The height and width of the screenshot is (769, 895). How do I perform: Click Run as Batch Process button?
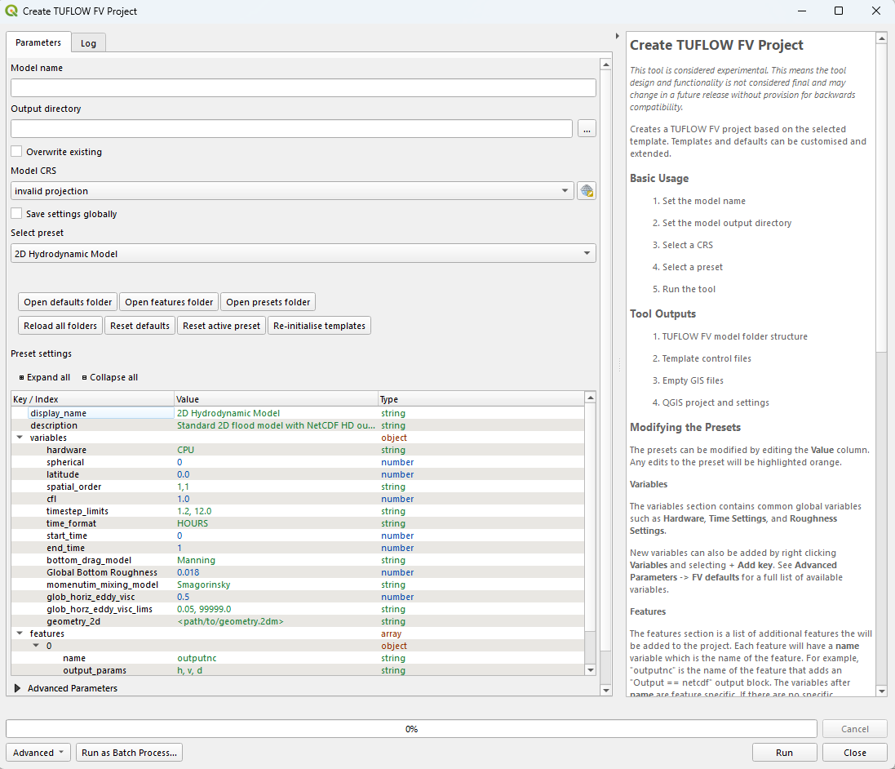pos(130,753)
